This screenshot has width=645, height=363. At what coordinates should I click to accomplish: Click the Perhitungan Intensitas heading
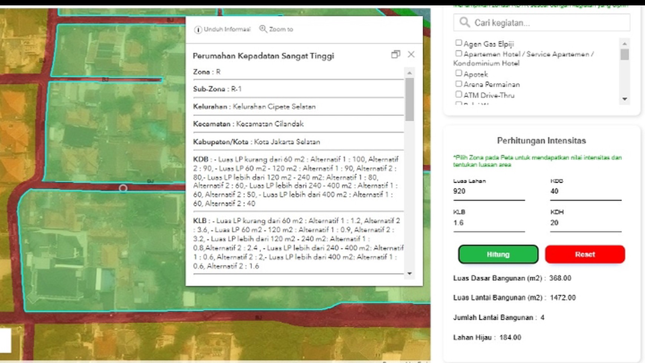pyautogui.click(x=541, y=141)
